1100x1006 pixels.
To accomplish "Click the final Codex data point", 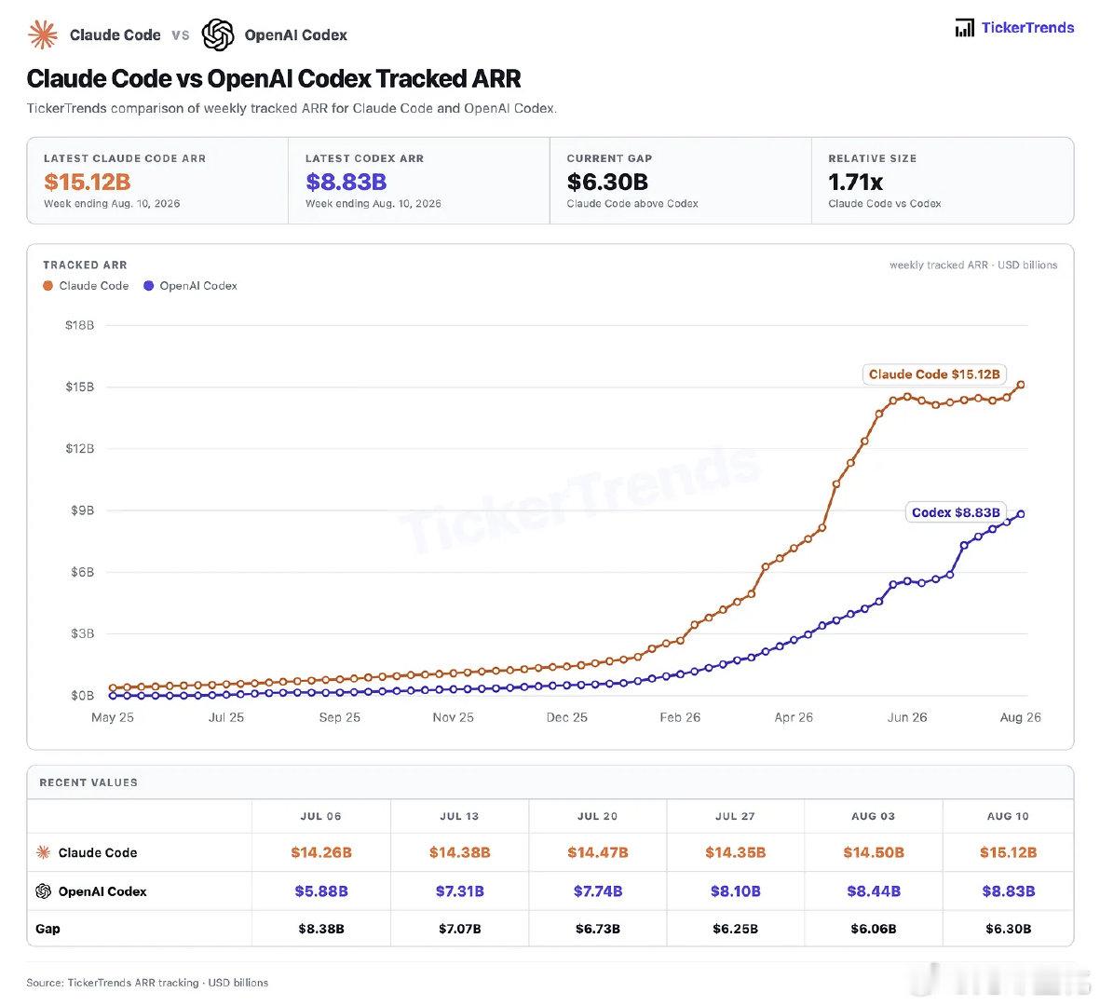I will tap(1021, 514).
